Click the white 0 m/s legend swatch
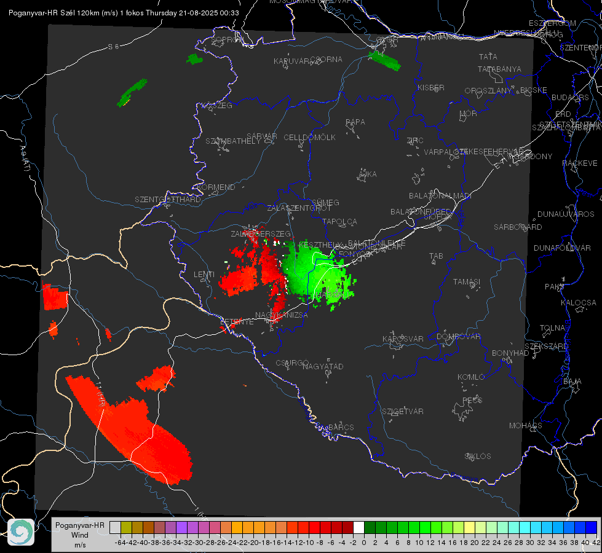Viewport: 602px width, 553px height. [x=358, y=527]
